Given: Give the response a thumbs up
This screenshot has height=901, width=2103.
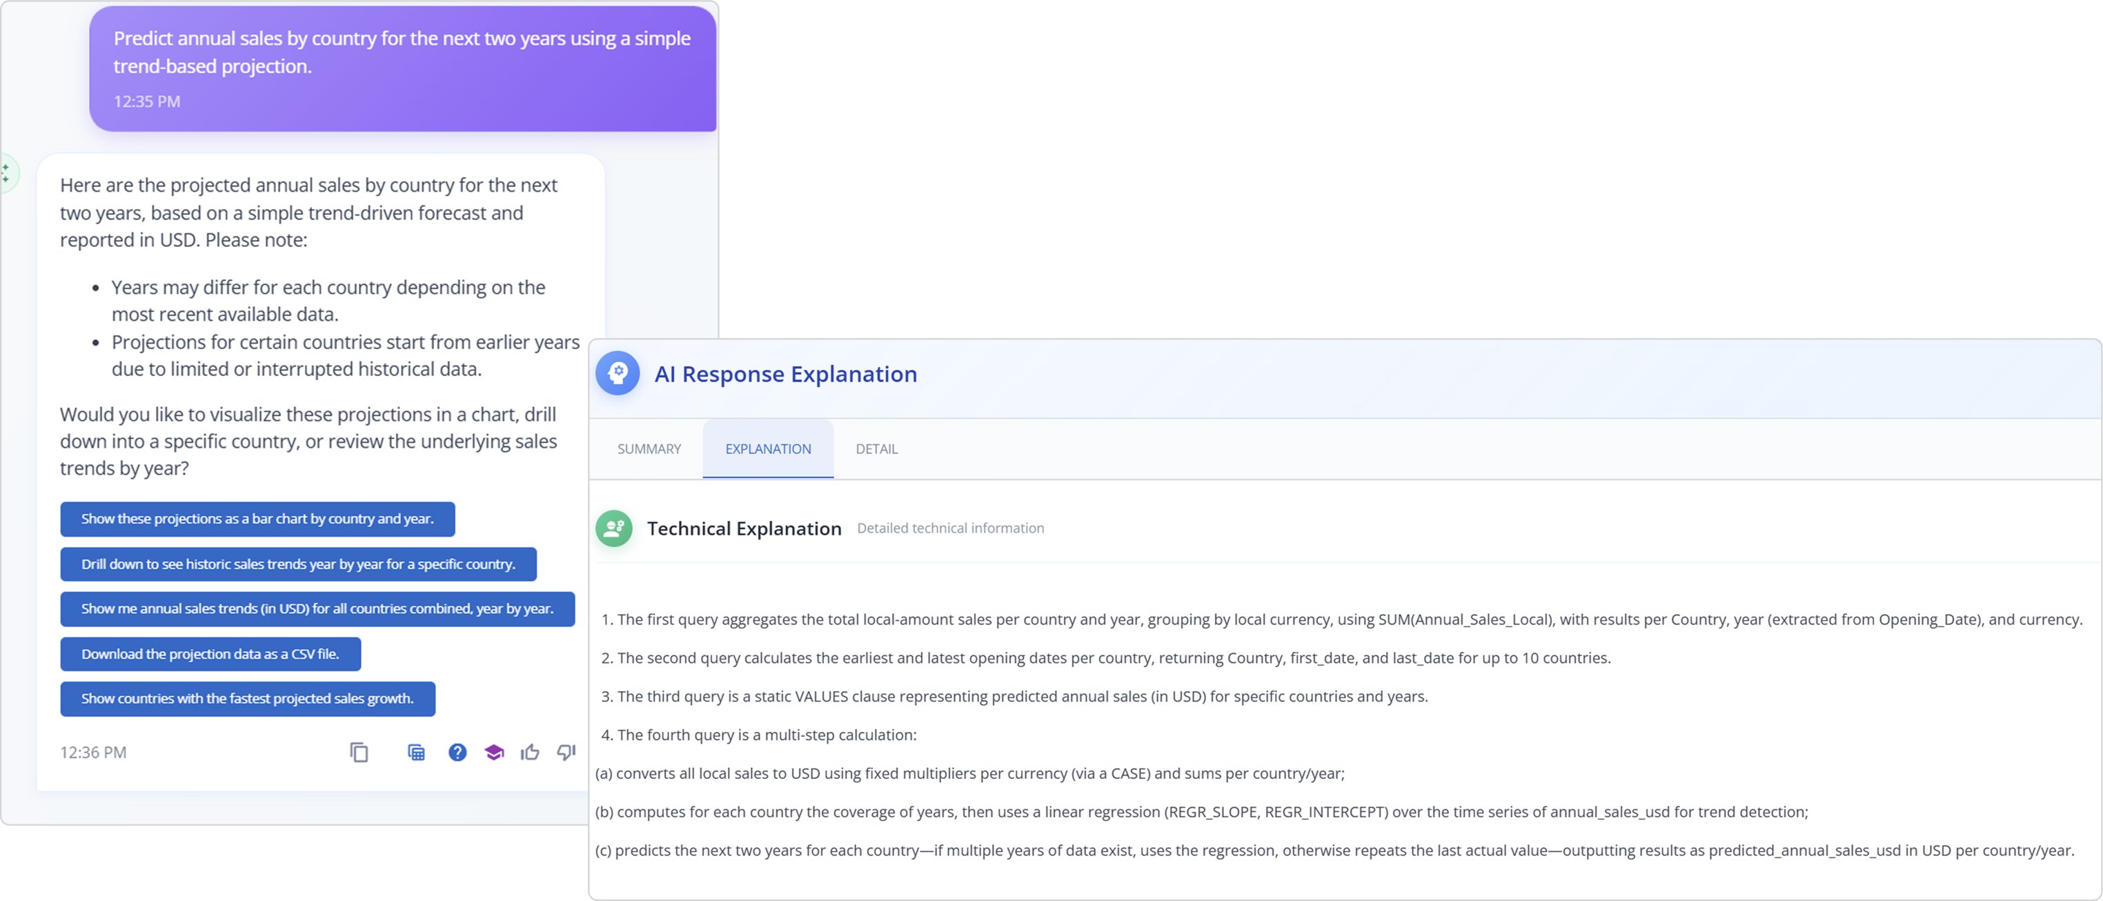Looking at the screenshot, I should (530, 753).
